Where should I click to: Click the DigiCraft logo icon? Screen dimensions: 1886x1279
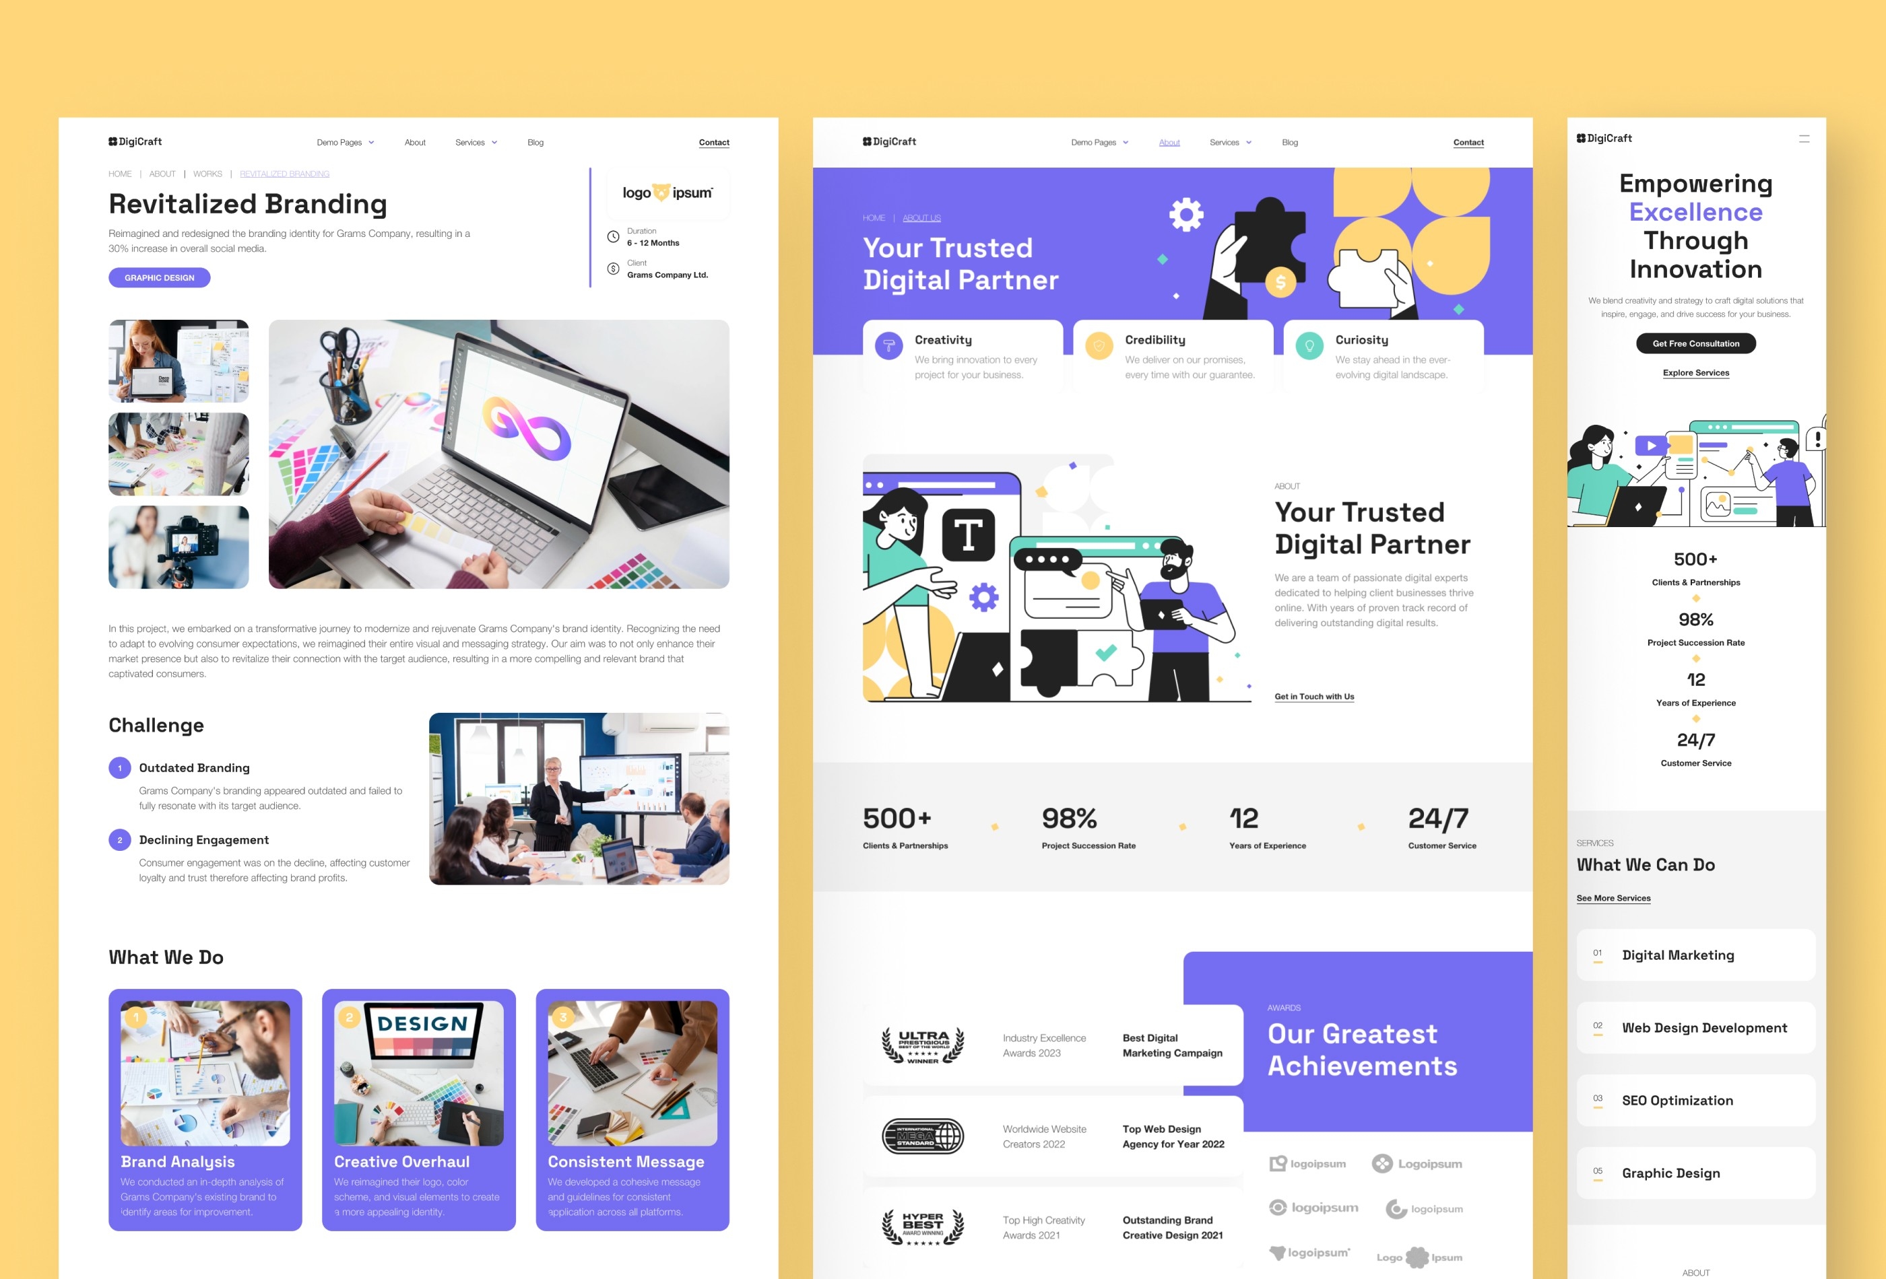[x=112, y=141]
